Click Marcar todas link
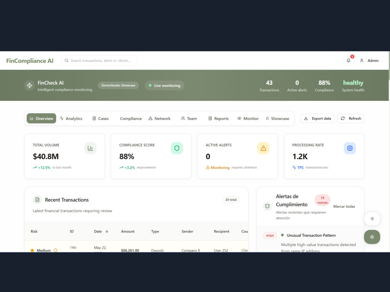Screen dimensions: 390x292 [344, 207]
